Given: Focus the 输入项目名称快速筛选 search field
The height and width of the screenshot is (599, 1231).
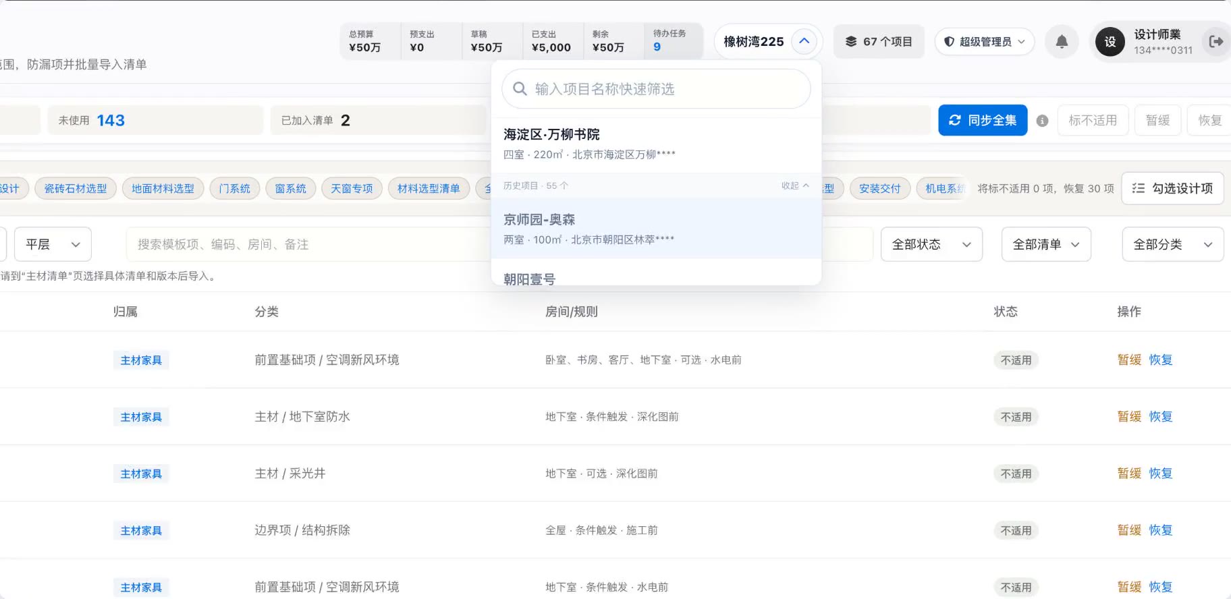Looking at the screenshot, I should 656,89.
